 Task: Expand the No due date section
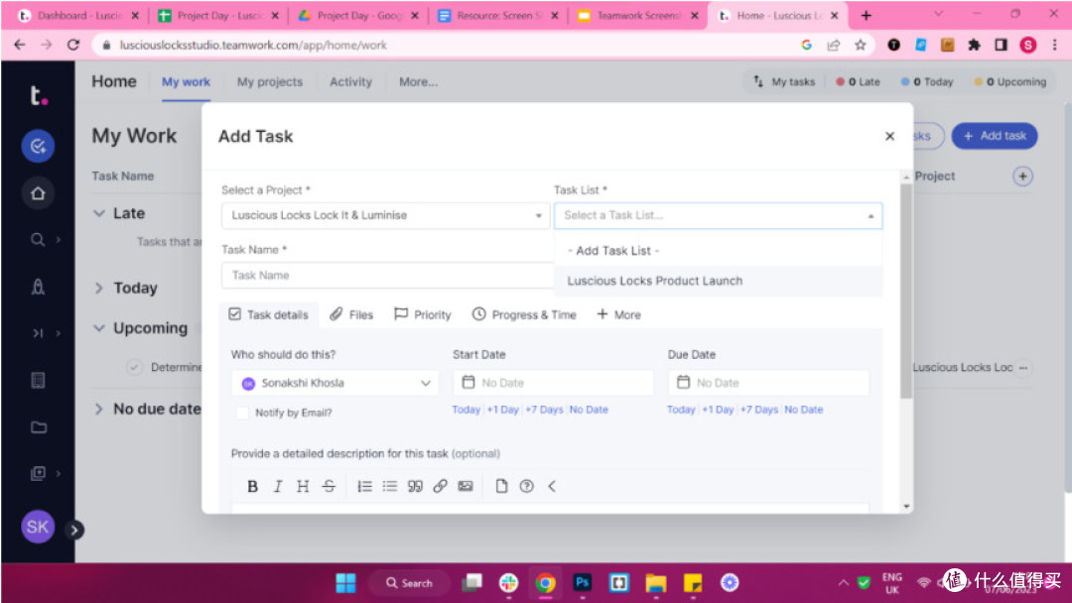pos(99,409)
